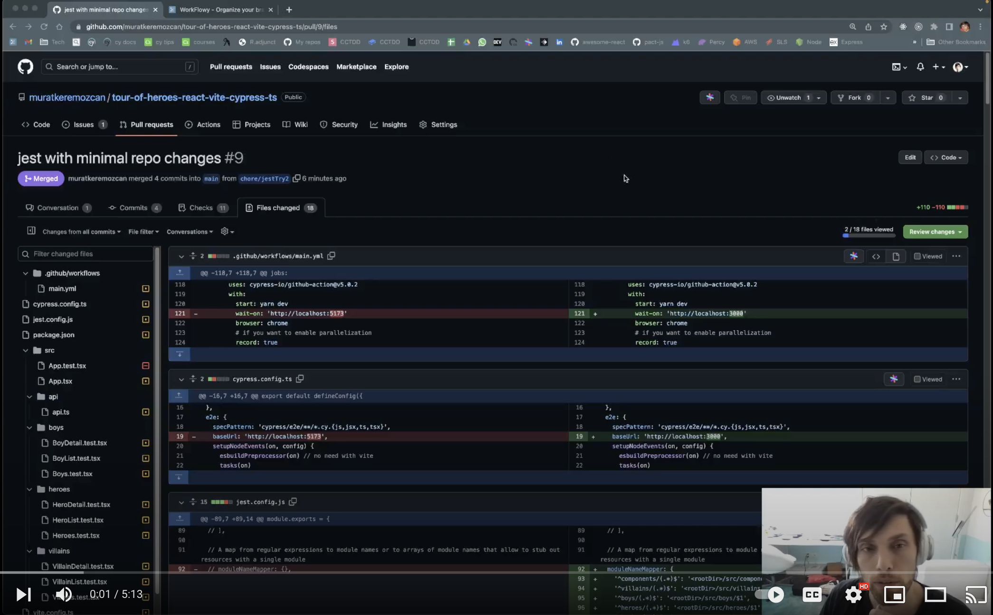Viewport: 993px width, 615px height.
Task: Click the video progress bar
Action: (x=380, y=572)
